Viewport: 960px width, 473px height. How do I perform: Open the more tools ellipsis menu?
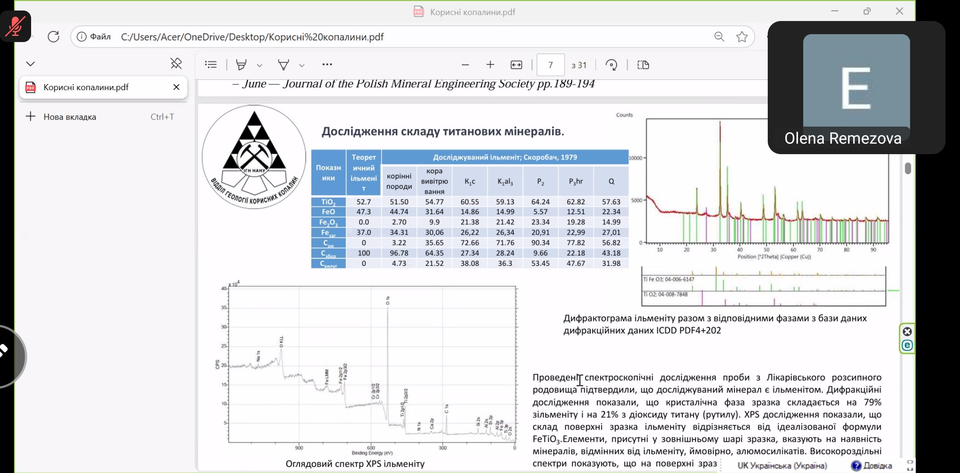click(327, 65)
